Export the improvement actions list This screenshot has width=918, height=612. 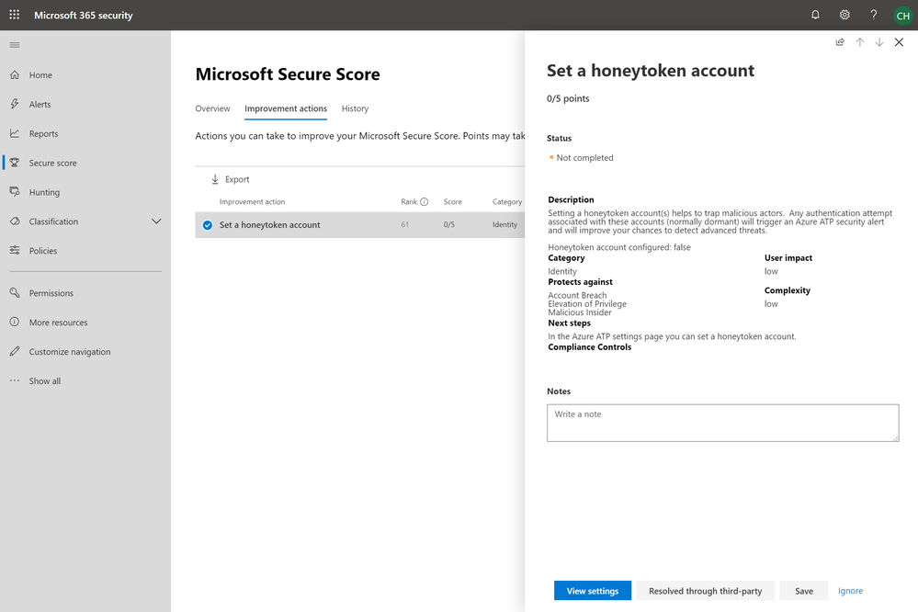(x=230, y=179)
